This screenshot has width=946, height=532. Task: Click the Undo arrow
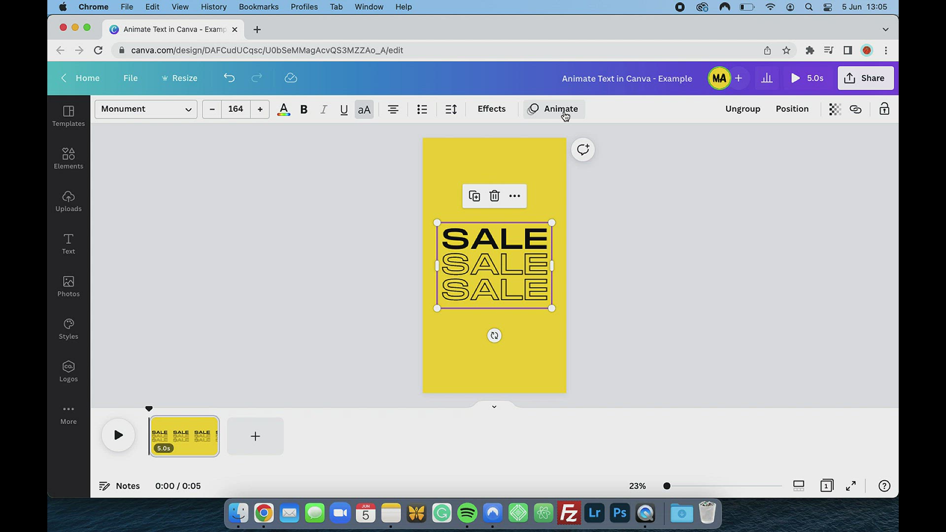tap(229, 78)
